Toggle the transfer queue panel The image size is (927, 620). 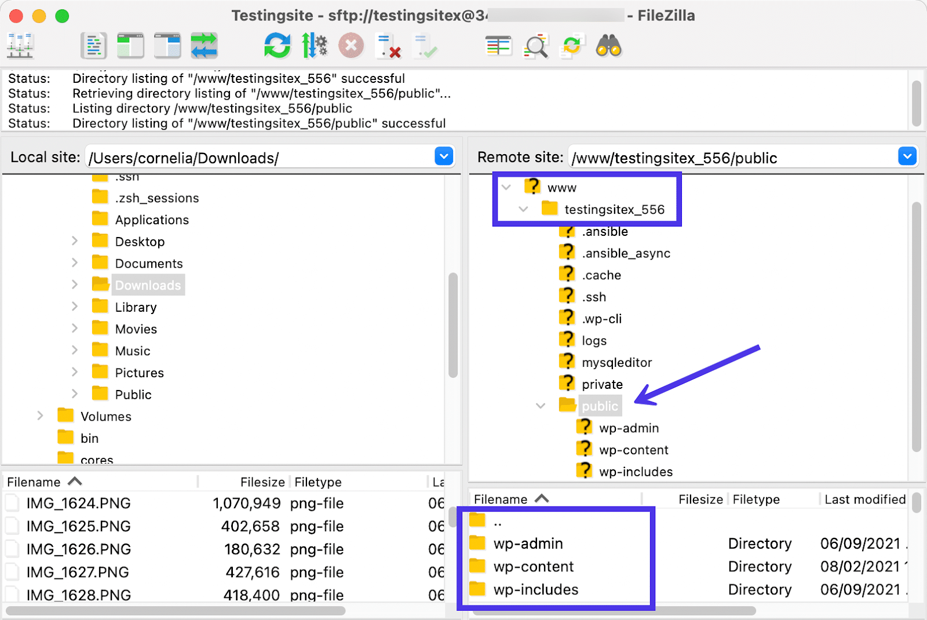205,45
